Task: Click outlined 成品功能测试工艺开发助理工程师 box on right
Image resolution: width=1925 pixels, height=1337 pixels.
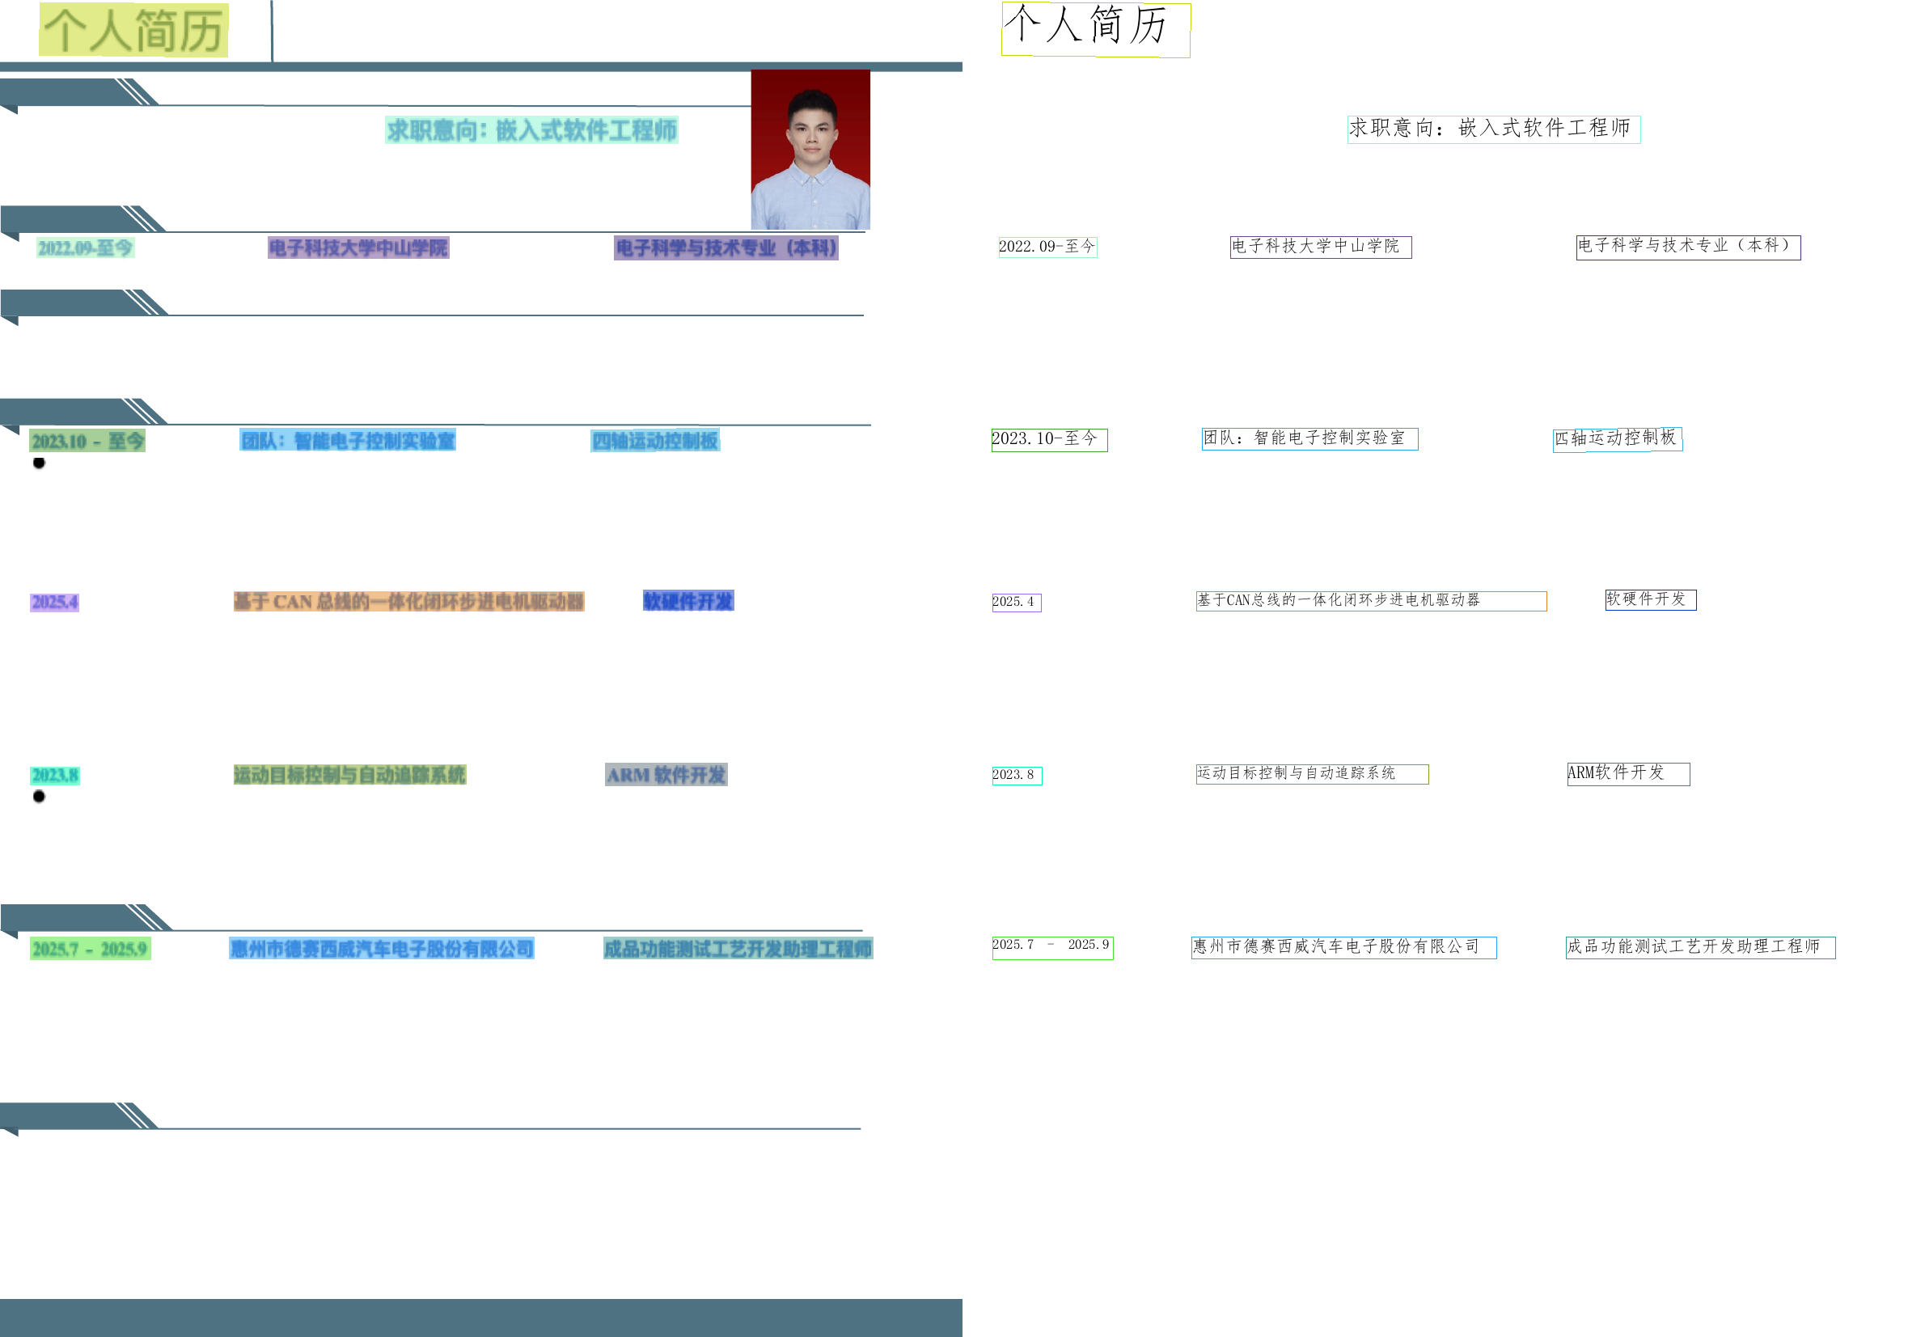Action: pos(1699,946)
